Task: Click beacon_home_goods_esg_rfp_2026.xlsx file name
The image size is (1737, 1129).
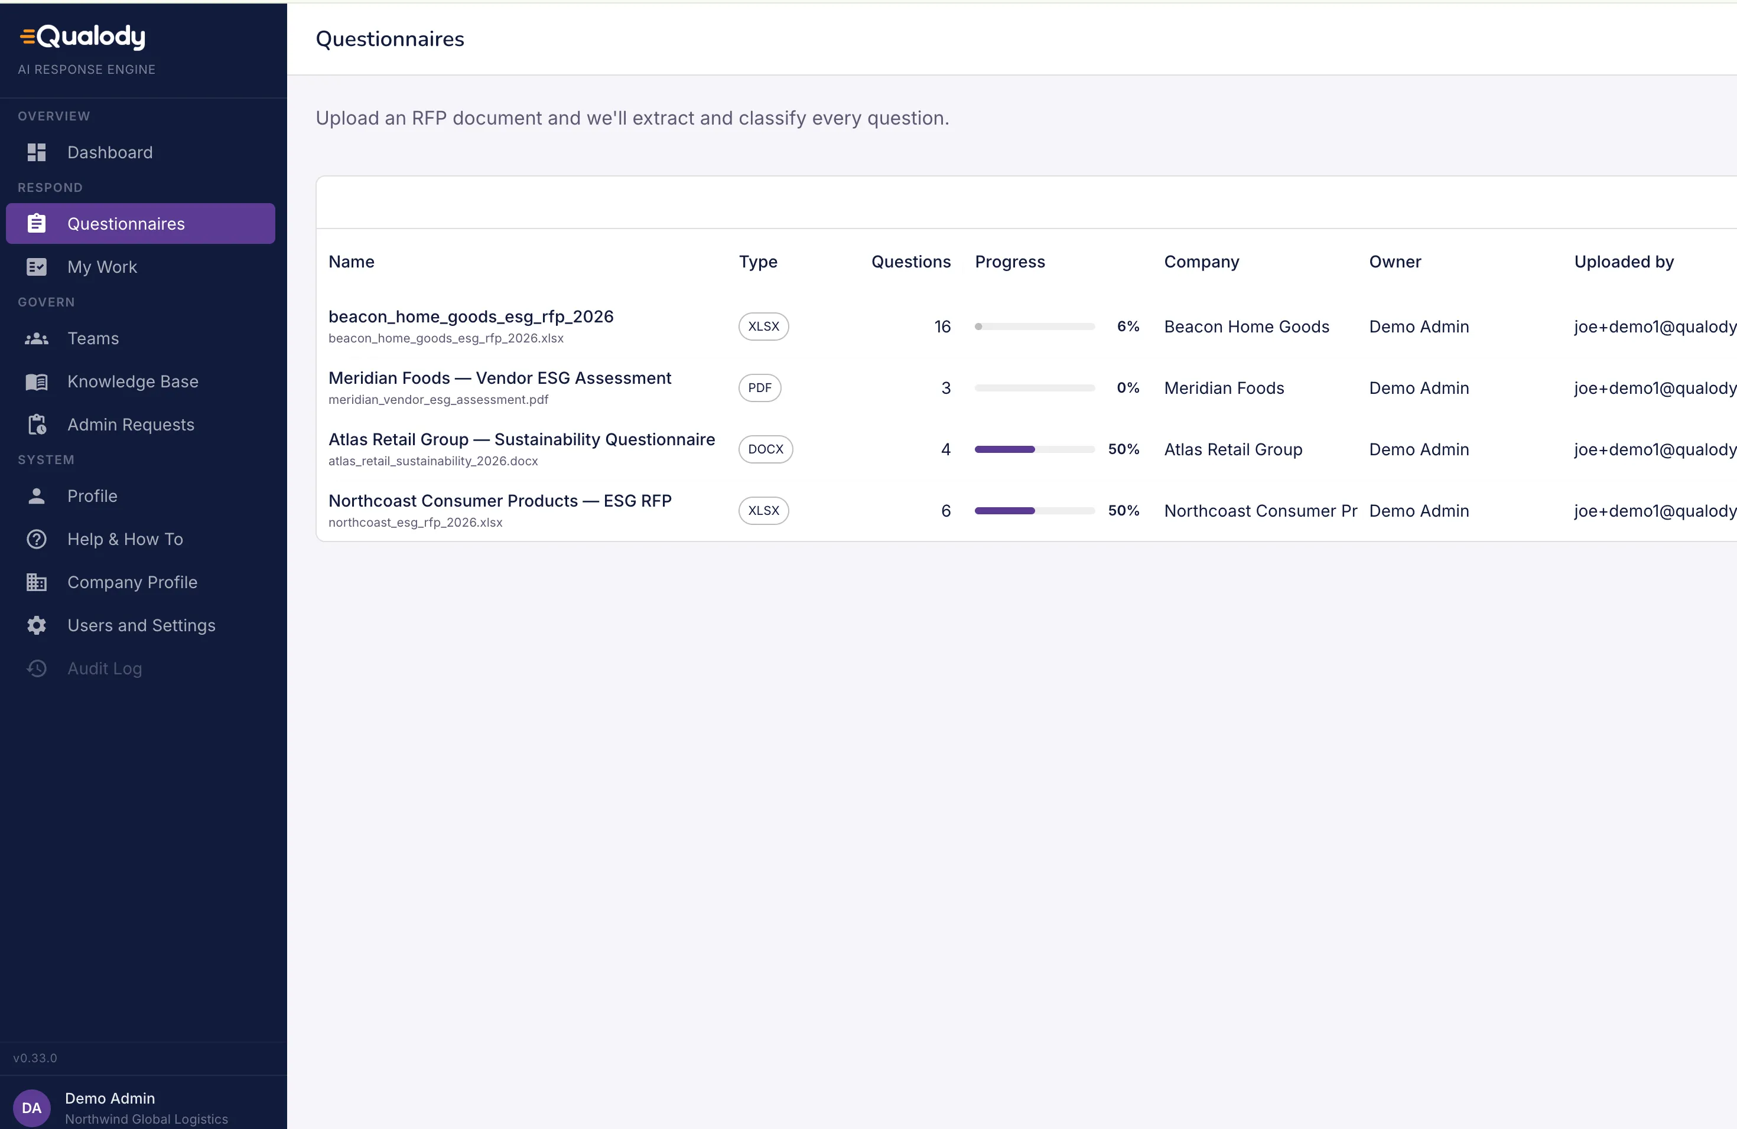Action: click(x=446, y=338)
